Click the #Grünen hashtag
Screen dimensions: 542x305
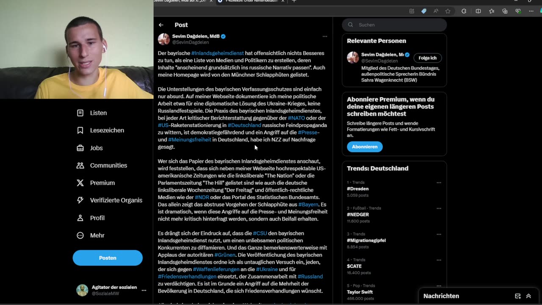225,255
